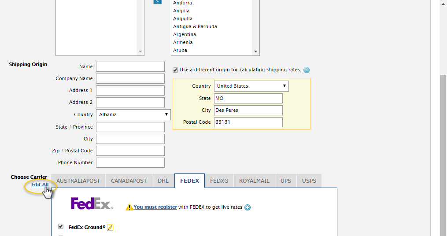447x236 pixels.
Task: Click the Address 1 field
Action: pyautogui.click(x=130, y=91)
